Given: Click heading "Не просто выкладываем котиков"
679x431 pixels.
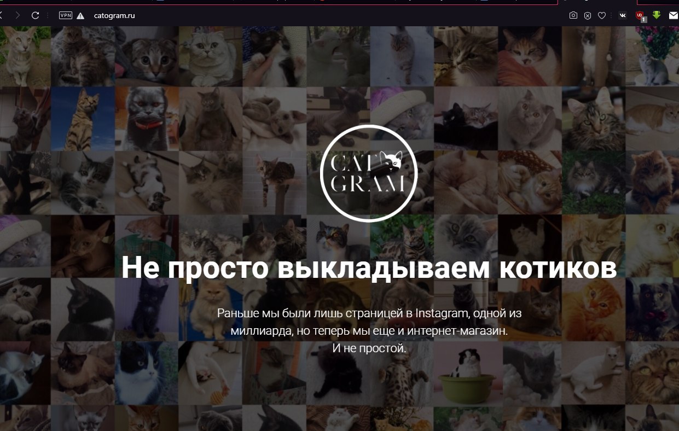Looking at the screenshot, I should (x=369, y=267).
